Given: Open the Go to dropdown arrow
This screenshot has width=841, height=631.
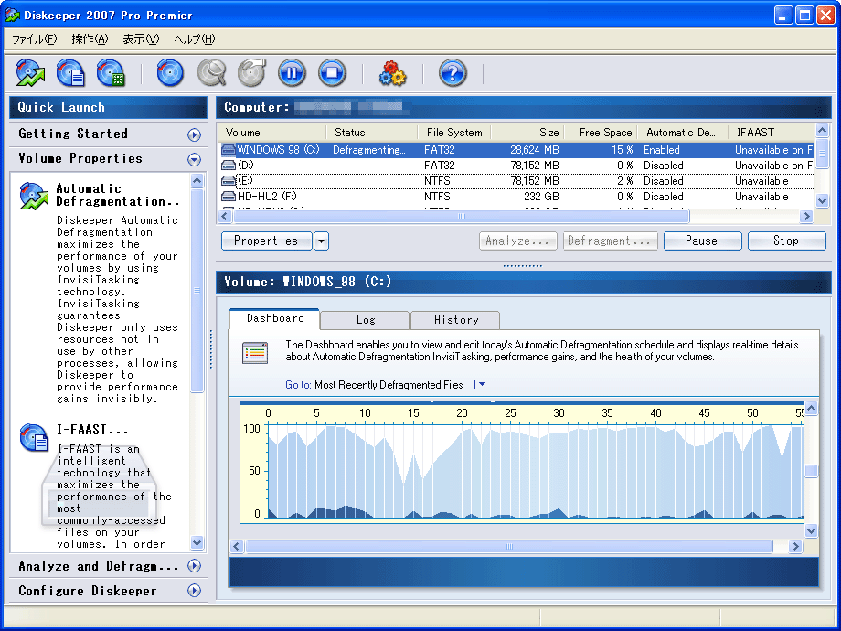Looking at the screenshot, I should [480, 384].
